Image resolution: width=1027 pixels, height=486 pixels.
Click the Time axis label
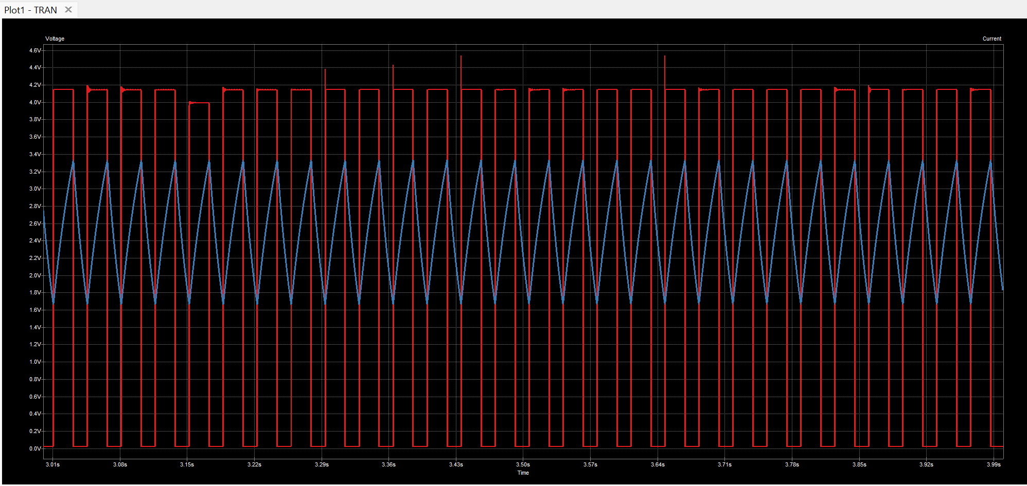click(523, 473)
